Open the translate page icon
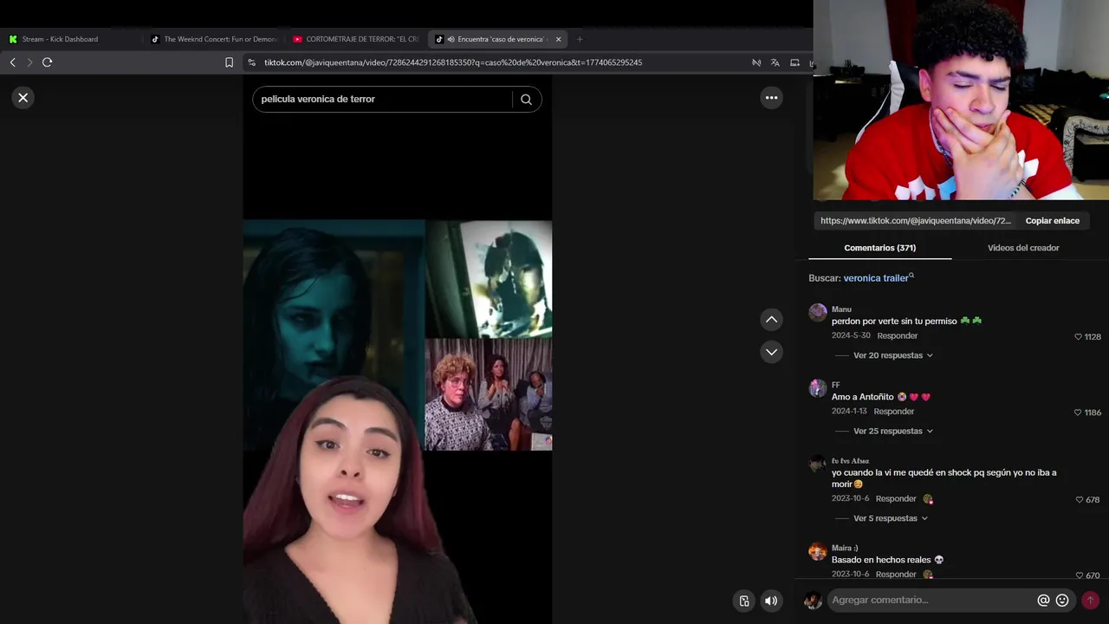The image size is (1109, 624). pos(775,62)
